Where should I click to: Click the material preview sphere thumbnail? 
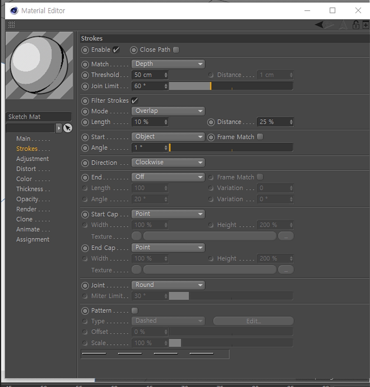[39, 65]
